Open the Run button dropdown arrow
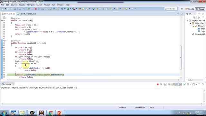The height and width of the screenshot is (116, 206). coord(70,9)
